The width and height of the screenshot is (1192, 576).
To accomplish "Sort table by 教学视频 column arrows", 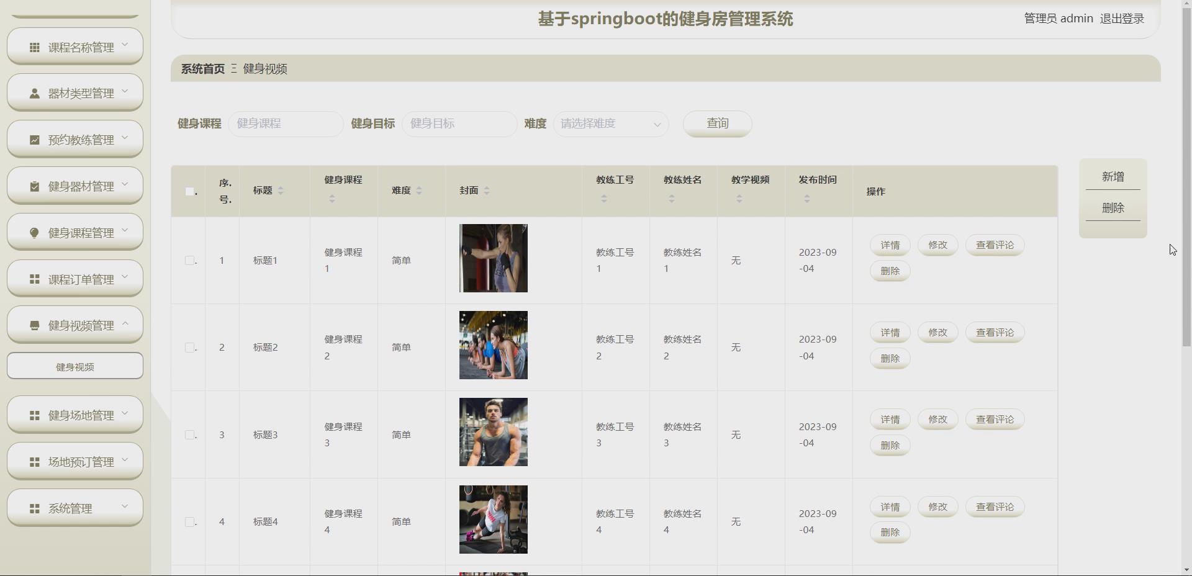I will (739, 199).
